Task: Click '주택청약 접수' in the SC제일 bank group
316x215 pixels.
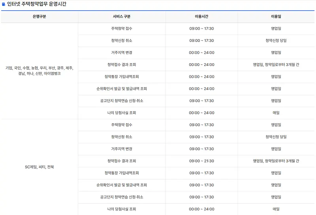Action: pos(122,125)
